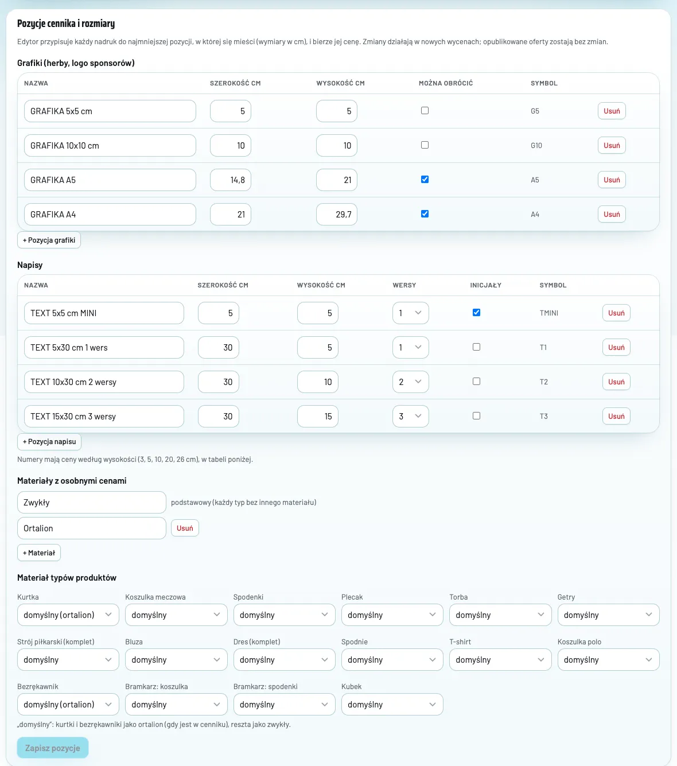Expand lines dropdown for TEXT 15x30 cm 3 wersy
Image resolution: width=677 pixels, height=766 pixels.
(411, 417)
